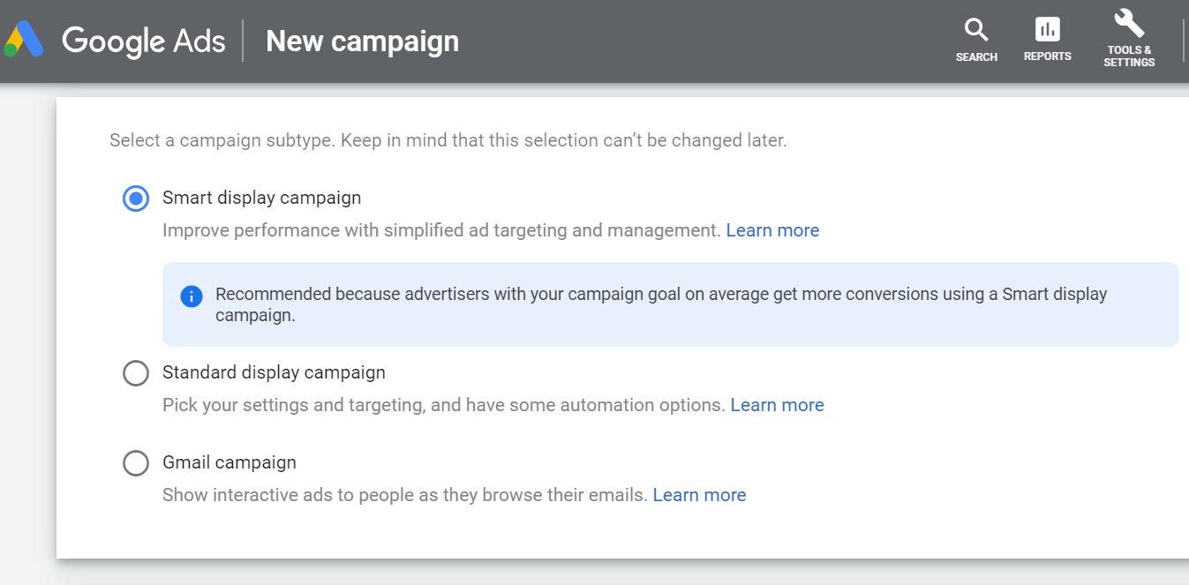Click the recommended Smart display info banner
The image size is (1189, 585).
671,304
